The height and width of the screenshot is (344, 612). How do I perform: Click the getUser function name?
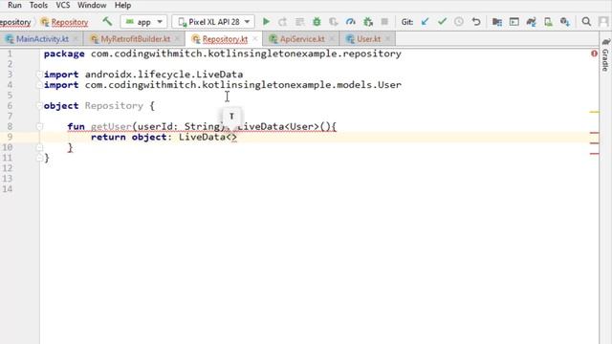[111, 126]
